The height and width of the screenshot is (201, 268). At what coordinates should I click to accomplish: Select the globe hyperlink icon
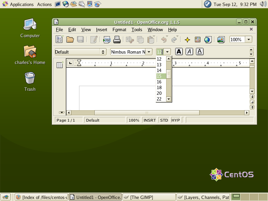coord(208,40)
